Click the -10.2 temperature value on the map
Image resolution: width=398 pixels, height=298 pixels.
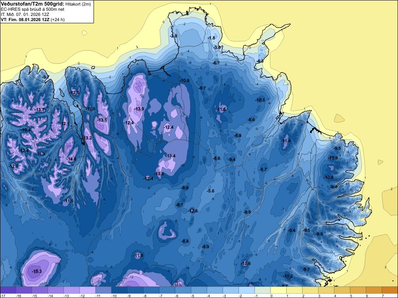coord(288,276)
